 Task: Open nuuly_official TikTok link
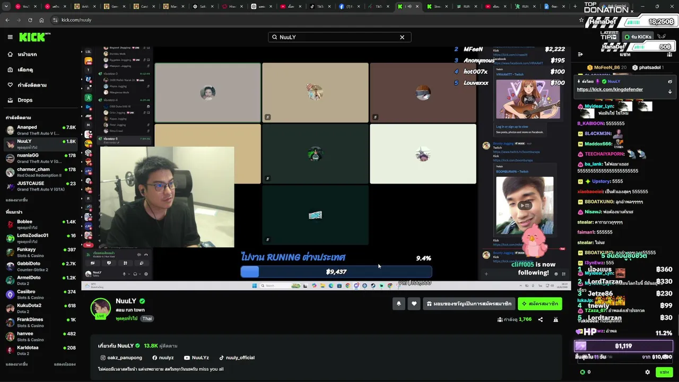click(237, 358)
